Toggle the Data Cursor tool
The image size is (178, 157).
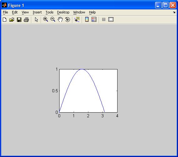77,19
